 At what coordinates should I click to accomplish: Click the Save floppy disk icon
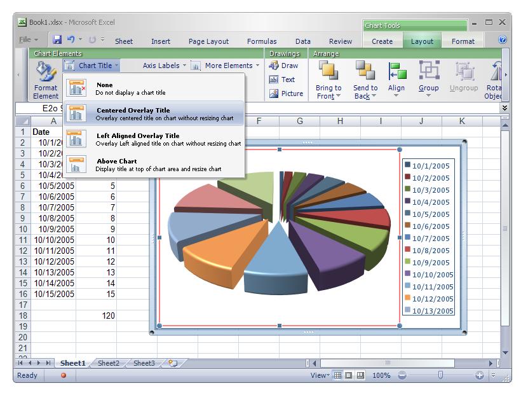[57, 39]
